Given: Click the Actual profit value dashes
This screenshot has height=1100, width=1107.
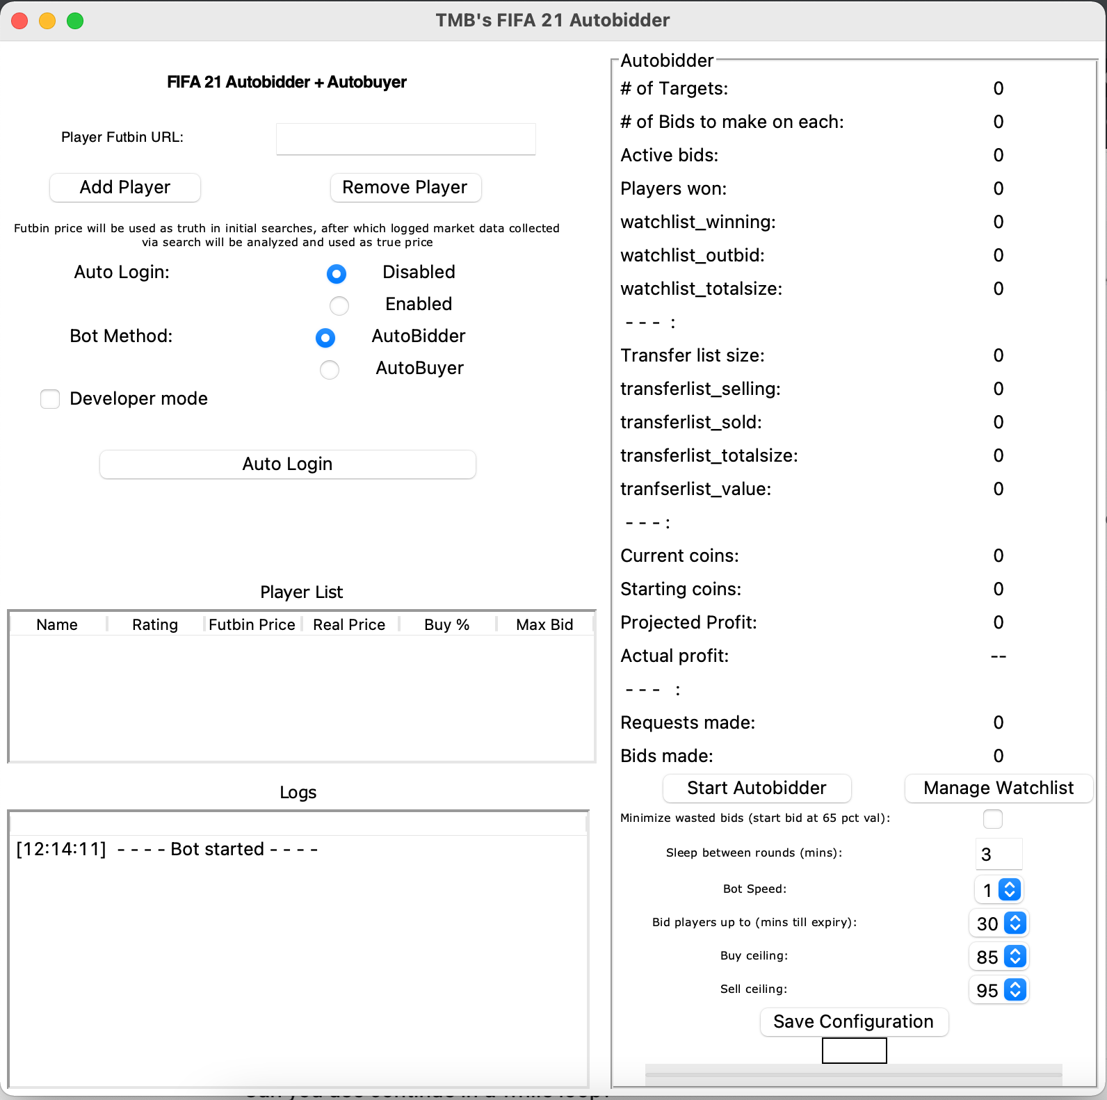Looking at the screenshot, I should pos(999,656).
